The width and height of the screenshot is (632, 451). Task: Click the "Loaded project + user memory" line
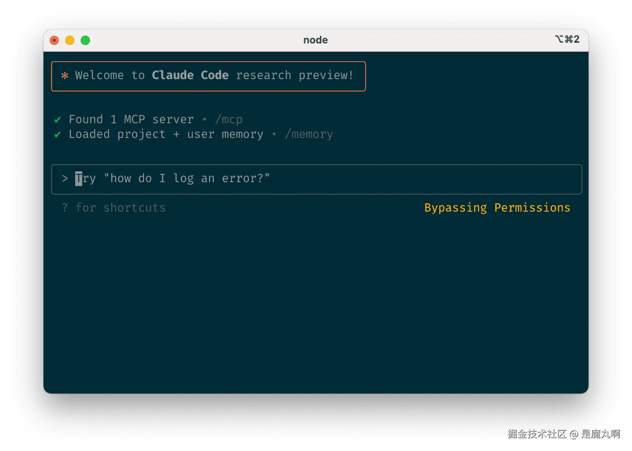[x=166, y=135]
